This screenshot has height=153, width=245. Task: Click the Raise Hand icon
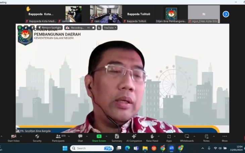[x=152, y=137]
